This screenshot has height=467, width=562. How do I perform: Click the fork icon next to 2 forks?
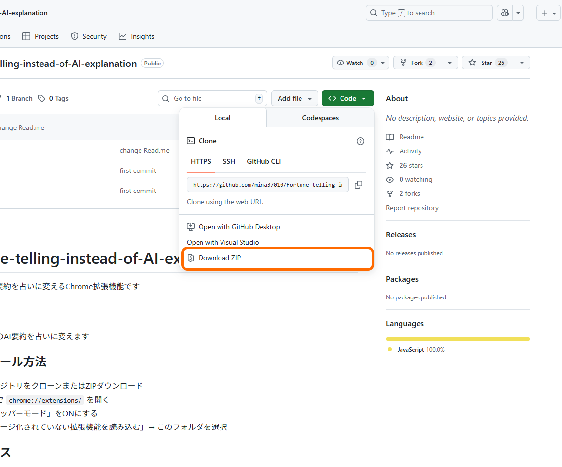[389, 193]
